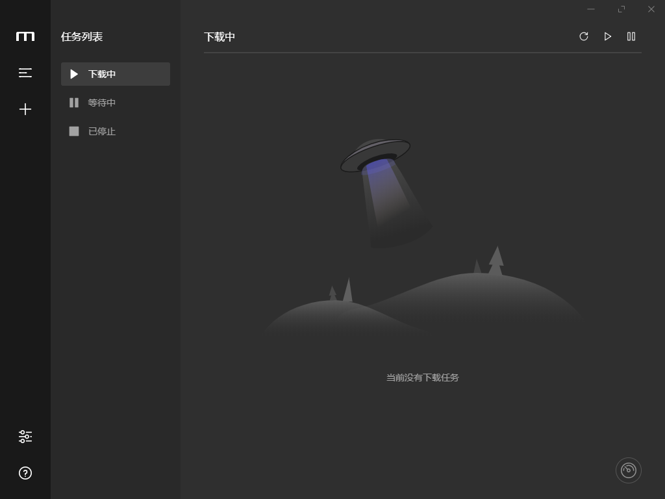
Task: Start a new task using the sidebar plus
Action: [25, 109]
